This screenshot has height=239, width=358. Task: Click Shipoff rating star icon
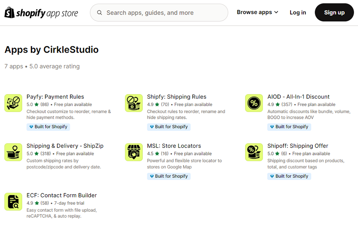pyautogui.click(x=277, y=154)
